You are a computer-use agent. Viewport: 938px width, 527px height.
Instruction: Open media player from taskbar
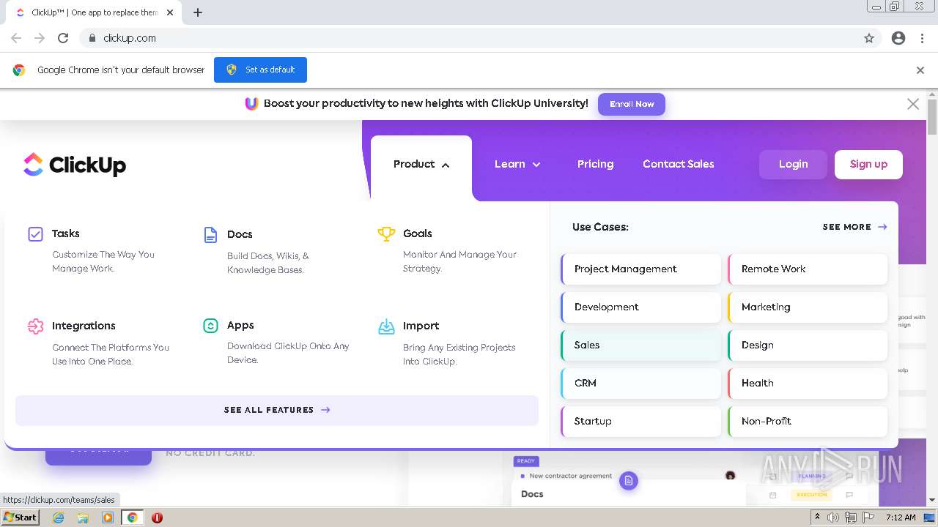tap(108, 517)
